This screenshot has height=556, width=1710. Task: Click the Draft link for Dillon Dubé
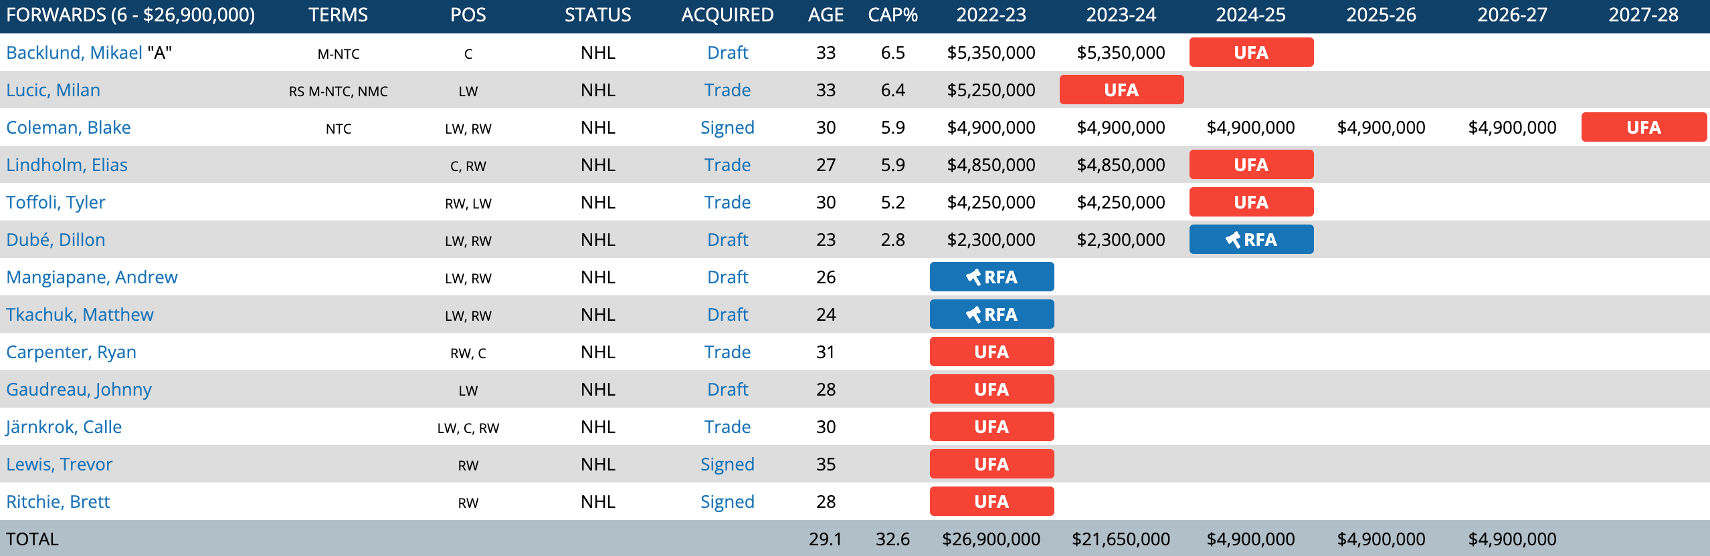(x=727, y=240)
